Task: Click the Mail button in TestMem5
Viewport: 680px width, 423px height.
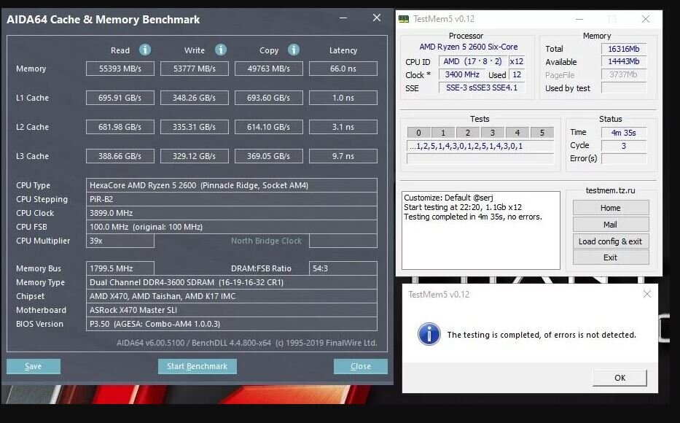Action: pyautogui.click(x=611, y=225)
